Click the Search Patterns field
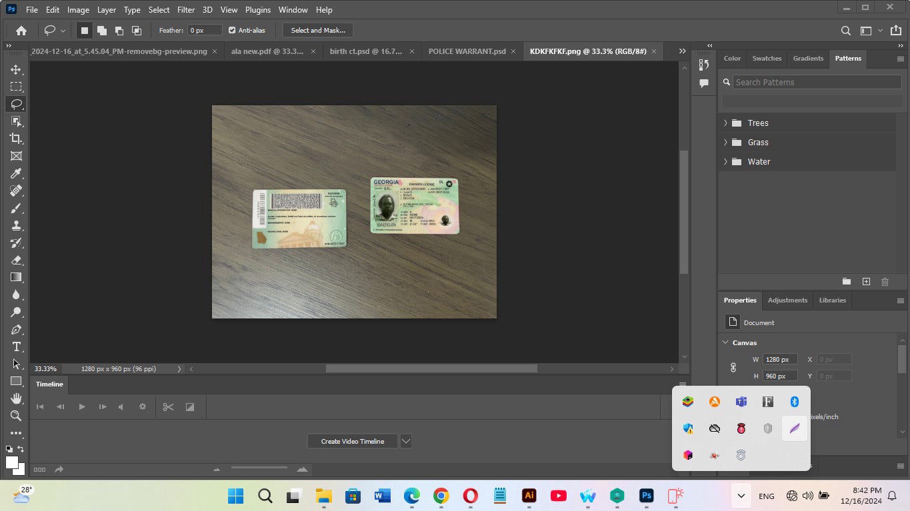This screenshot has width=910, height=511. click(817, 82)
